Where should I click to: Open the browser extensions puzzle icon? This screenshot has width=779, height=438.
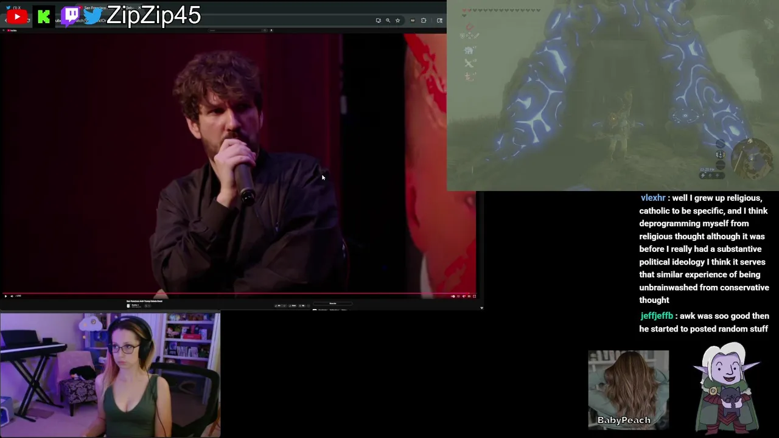click(424, 20)
